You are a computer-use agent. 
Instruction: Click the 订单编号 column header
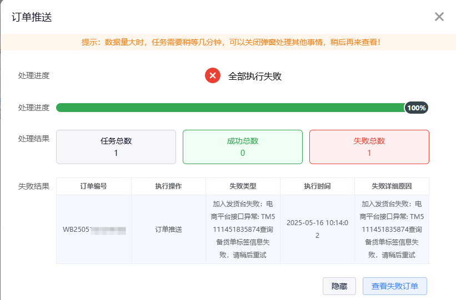[x=94, y=186]
